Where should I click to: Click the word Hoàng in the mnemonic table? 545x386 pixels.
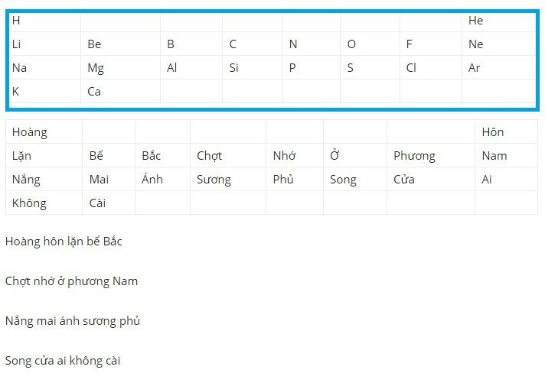[x=30, y=132]
